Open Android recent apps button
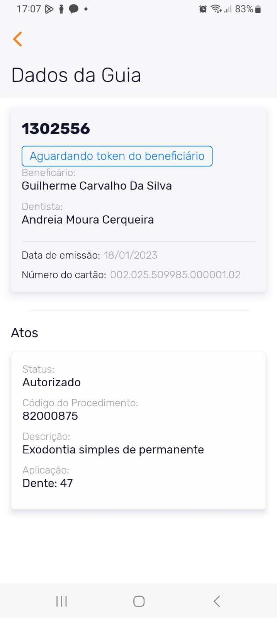This screenshot has width=277, height=618. tap(61, 601)
